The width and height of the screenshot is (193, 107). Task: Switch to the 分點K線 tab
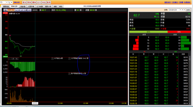[23, 6]
